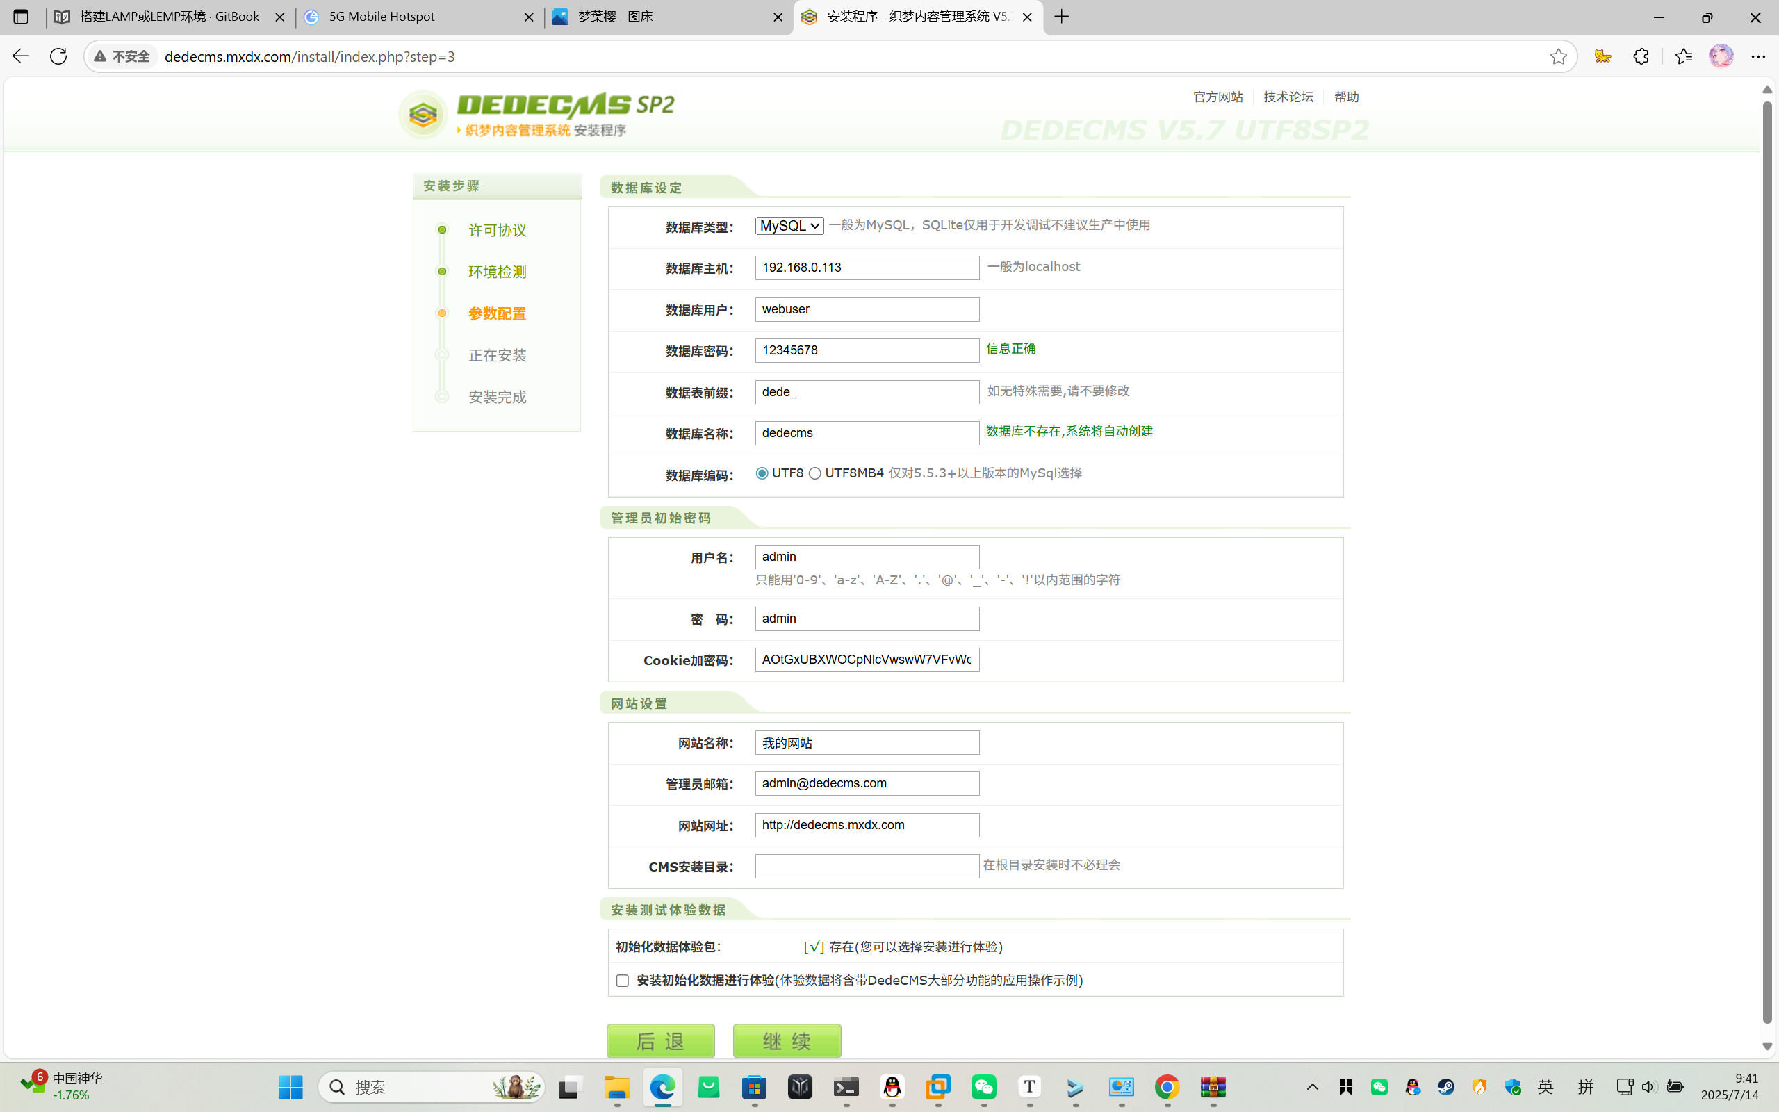Close the GitBook LAMP tab

(279, 17)
